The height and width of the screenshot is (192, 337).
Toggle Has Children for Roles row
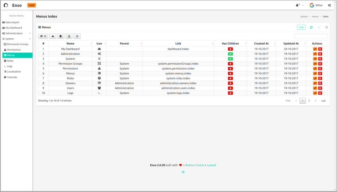coord(230,78)
